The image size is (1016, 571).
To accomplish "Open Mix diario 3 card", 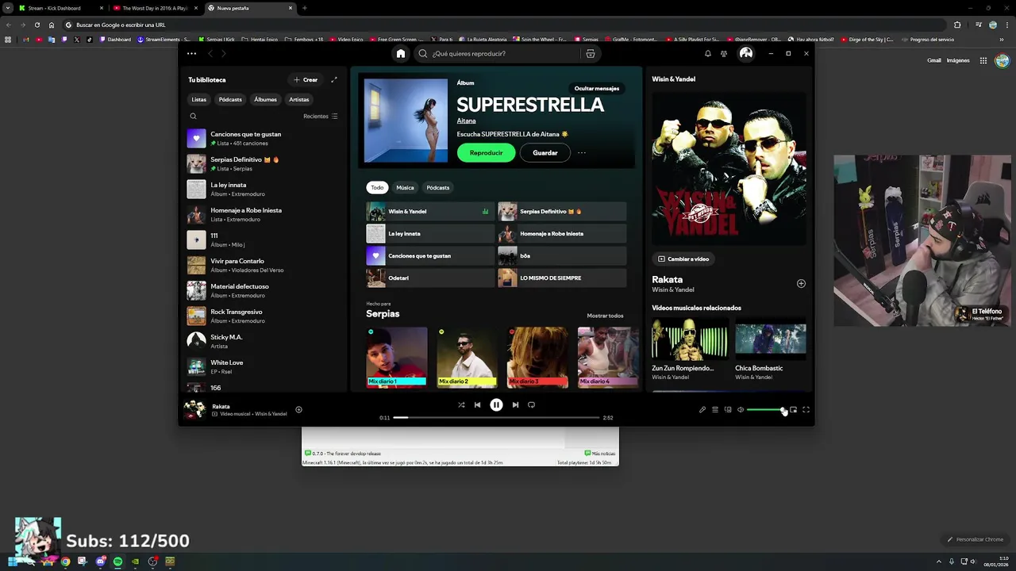I will pyautogui.click(x=538, y=357).
